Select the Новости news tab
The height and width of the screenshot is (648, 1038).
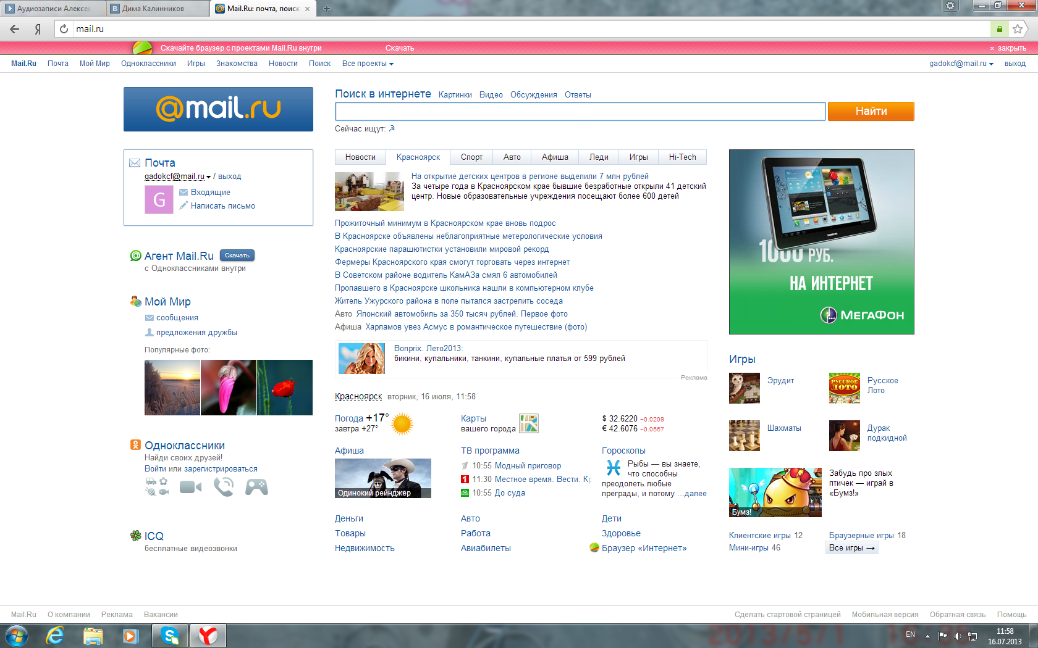(360, 157)
